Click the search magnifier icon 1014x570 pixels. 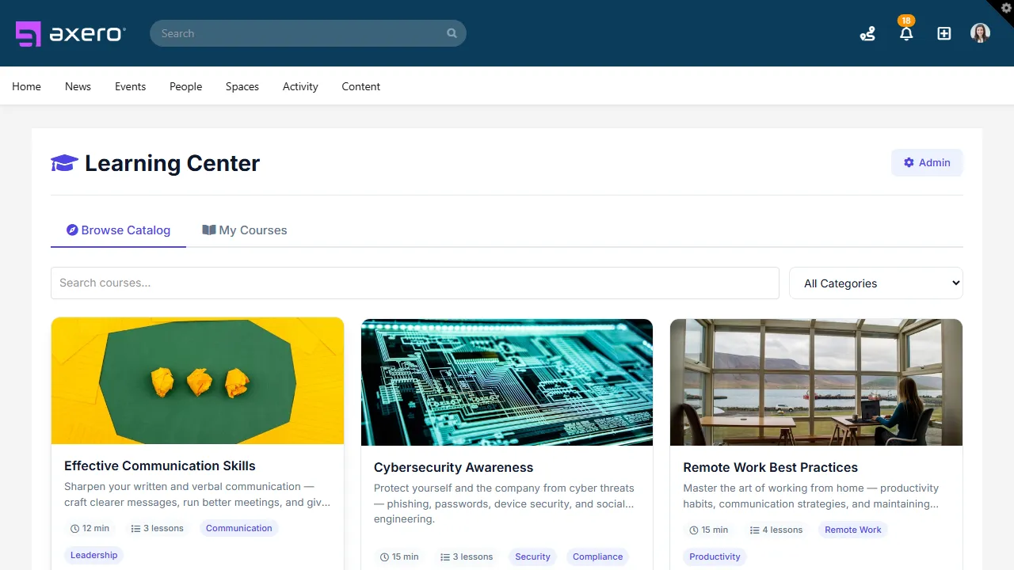(452, 33)
